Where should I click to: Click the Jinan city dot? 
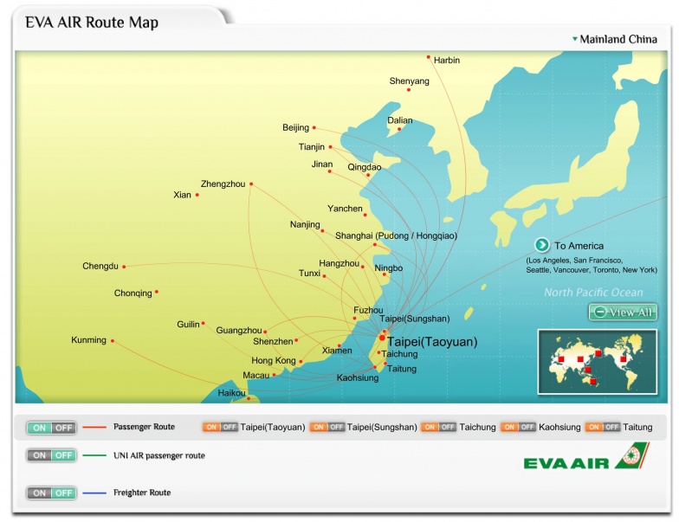coord(329,171)
